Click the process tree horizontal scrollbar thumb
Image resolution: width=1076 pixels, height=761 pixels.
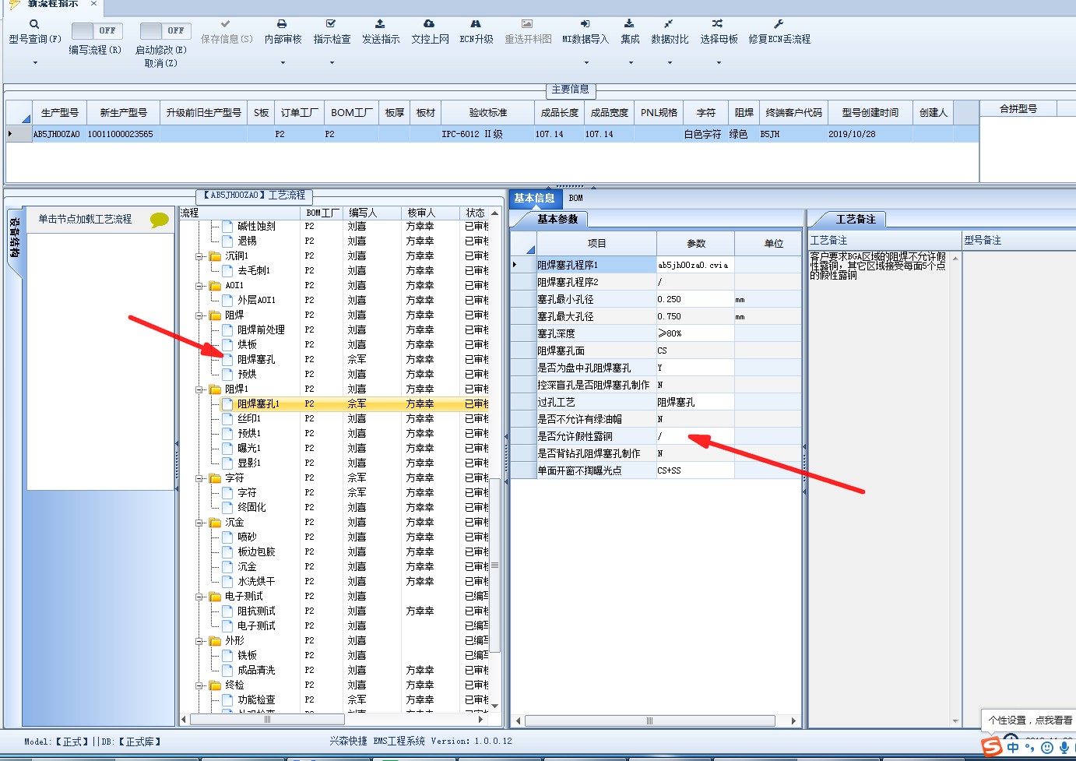[x=267, y=720]
